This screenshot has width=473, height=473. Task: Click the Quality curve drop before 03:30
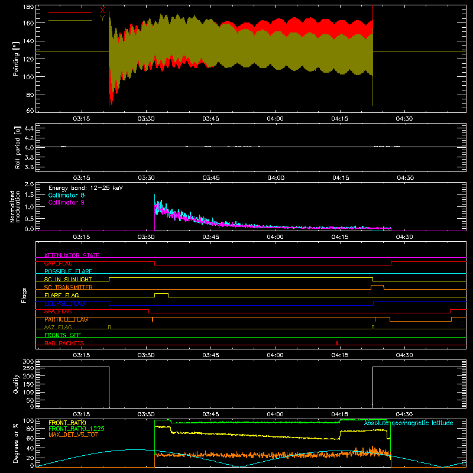pyautogui.click(x=109, y=387)
